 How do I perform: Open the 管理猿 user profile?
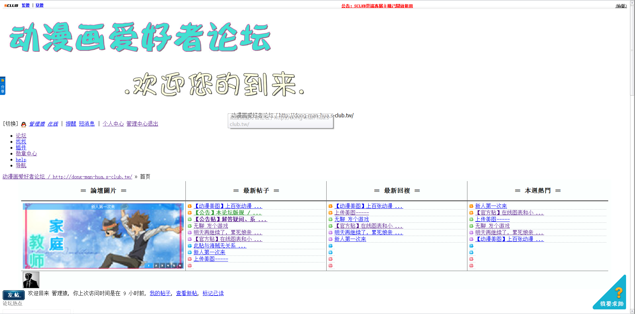point(37,124)
